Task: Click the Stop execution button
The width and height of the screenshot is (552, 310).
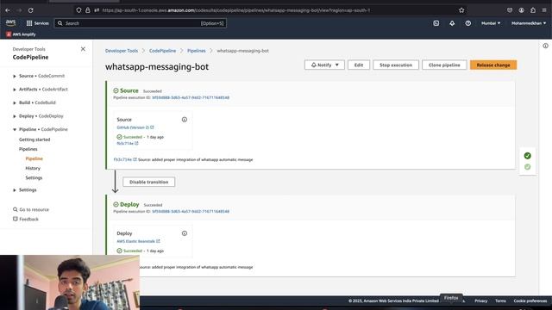Action: click(396, 65)
